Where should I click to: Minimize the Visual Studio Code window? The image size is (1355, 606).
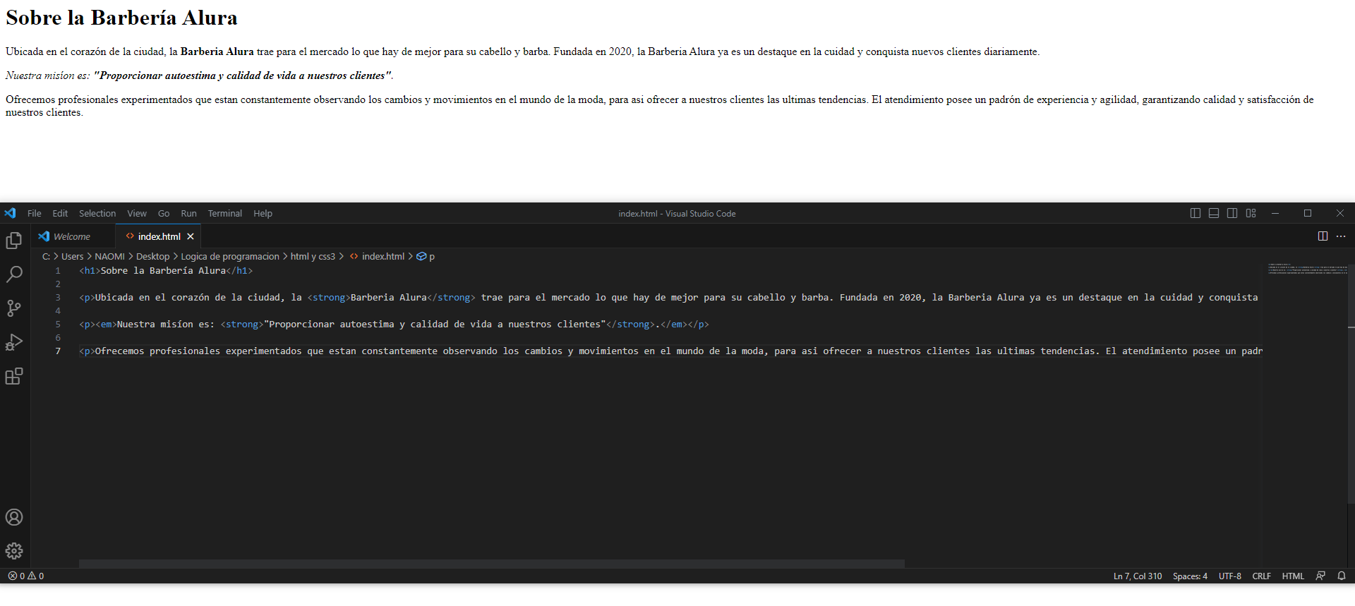1275,213
